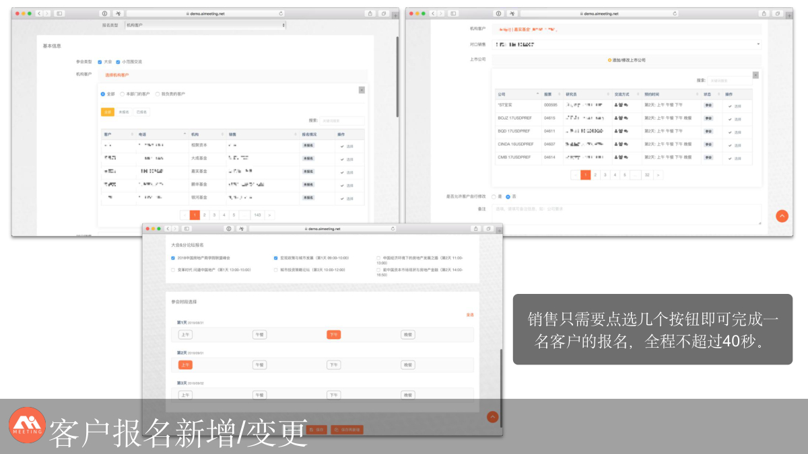Screen dimensions: 808x454
Task: Click reload icon in the top-left browser window
Action: [281, 13]
